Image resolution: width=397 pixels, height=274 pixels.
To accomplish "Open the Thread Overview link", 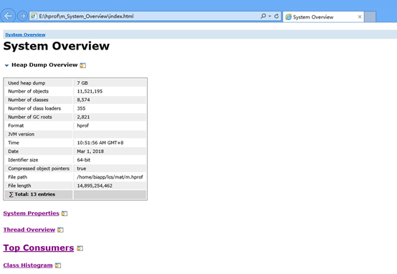I will 29,230.
